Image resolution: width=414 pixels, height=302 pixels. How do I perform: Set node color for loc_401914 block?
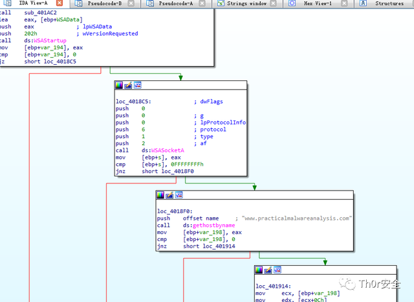click(259, 270)
